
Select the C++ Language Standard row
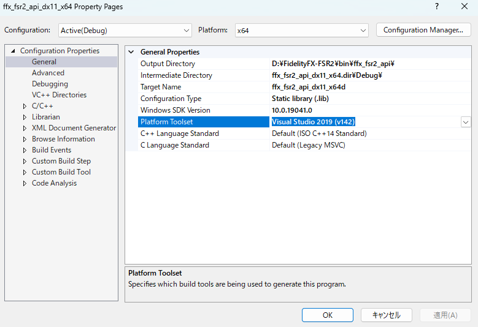pos(179,133)
